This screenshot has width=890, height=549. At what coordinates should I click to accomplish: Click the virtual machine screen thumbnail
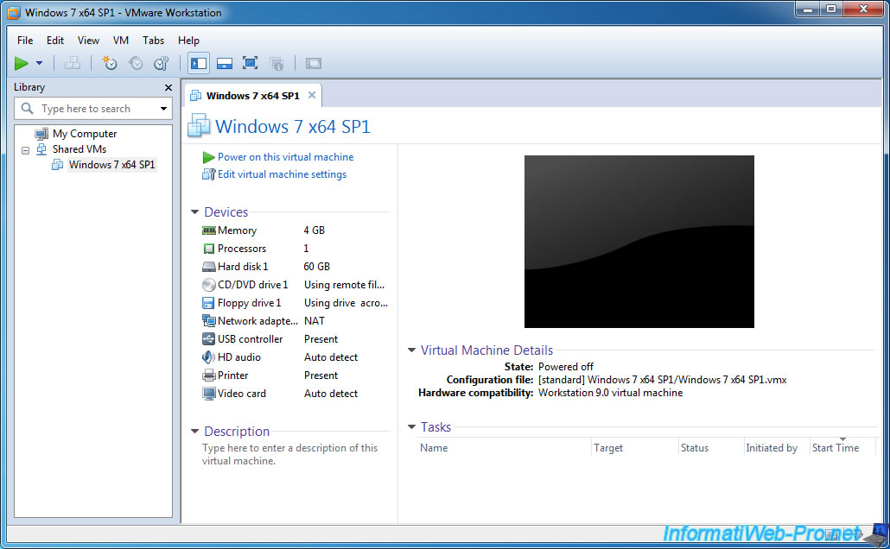[x=639, y=242]
